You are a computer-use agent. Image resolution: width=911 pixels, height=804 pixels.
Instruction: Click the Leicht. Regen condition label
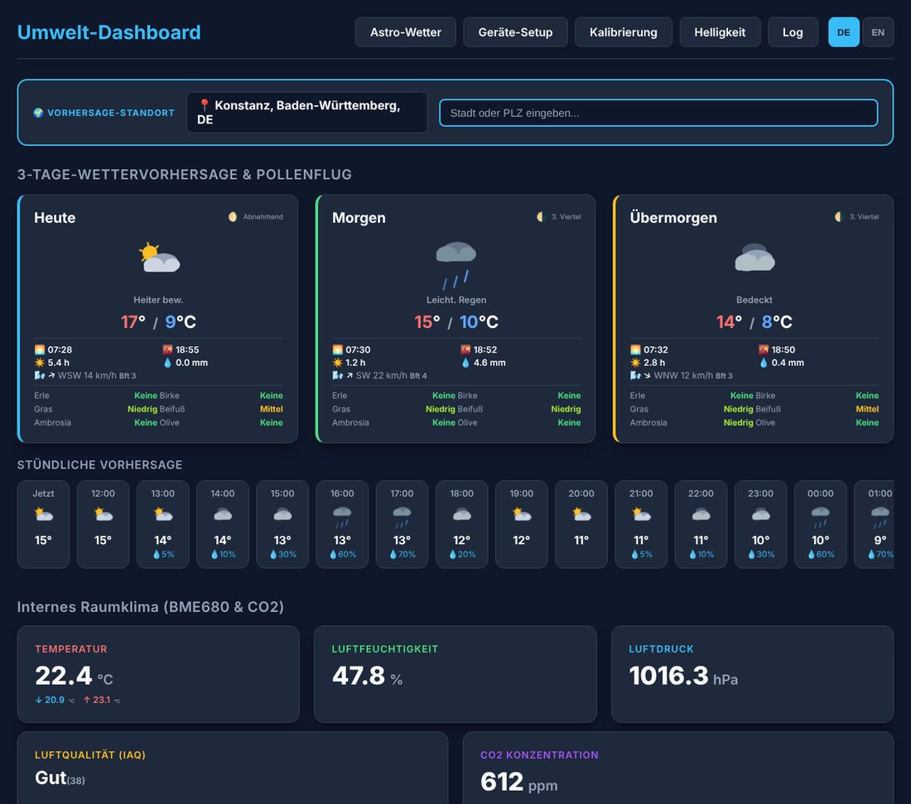point(456,300)
